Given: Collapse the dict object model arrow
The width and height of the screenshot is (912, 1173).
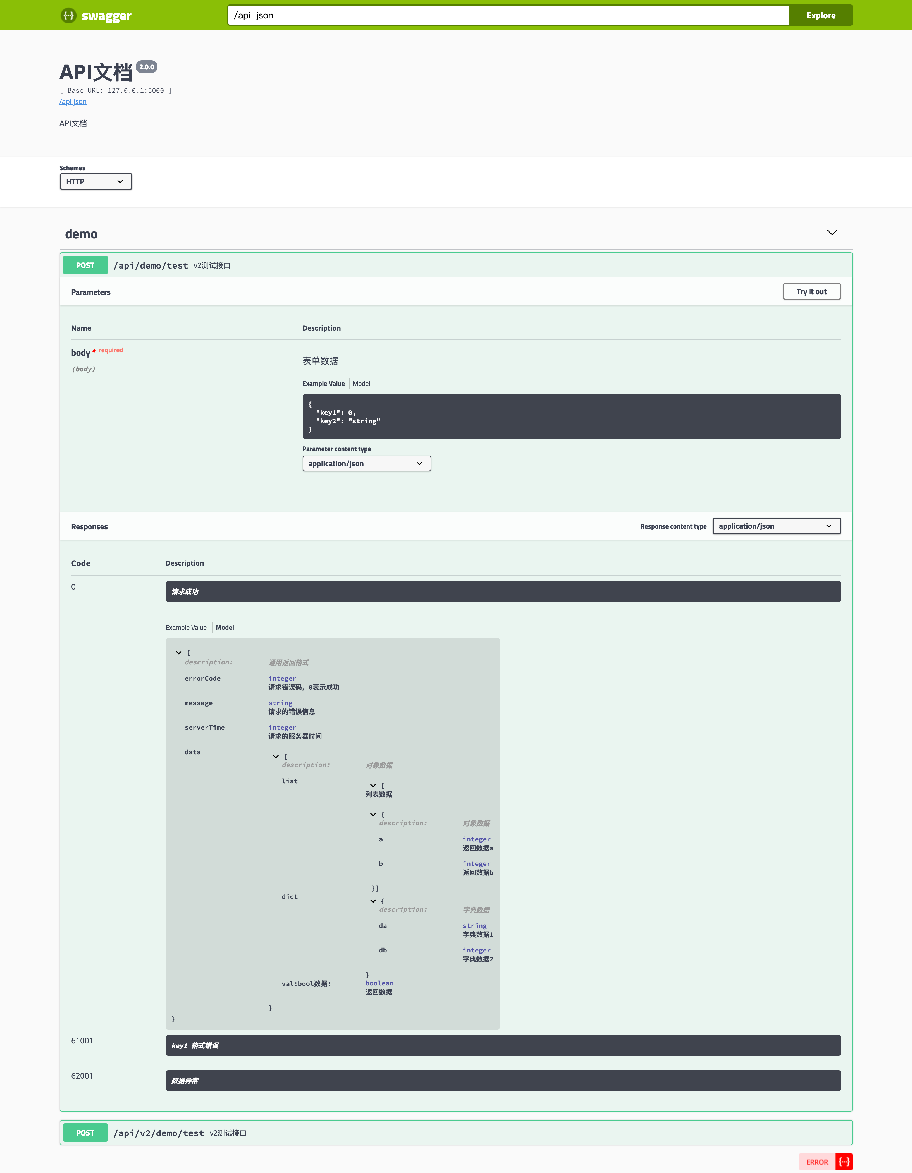Looking at the screenshot, I should (373, 901).
